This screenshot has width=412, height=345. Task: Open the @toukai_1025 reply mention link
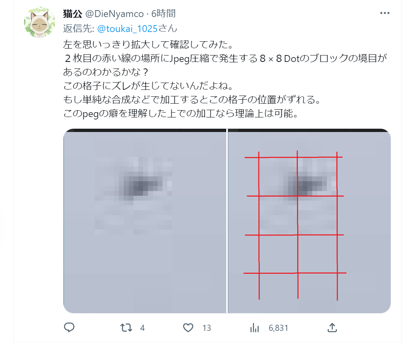127,28
